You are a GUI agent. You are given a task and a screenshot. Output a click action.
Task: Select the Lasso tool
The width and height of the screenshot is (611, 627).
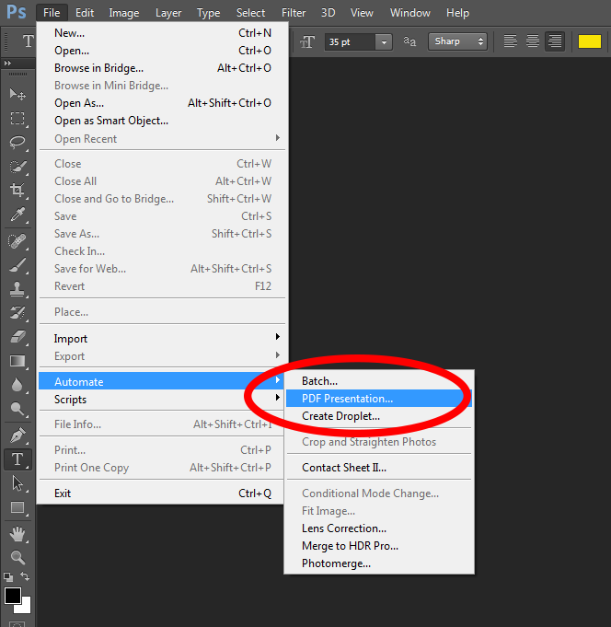coord(17,143)
